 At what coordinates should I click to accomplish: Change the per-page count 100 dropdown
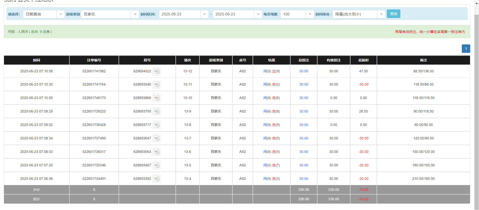click(297, 14)
